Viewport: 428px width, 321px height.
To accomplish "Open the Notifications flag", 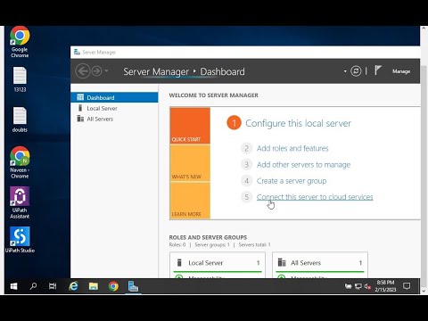I will [377, 70].
